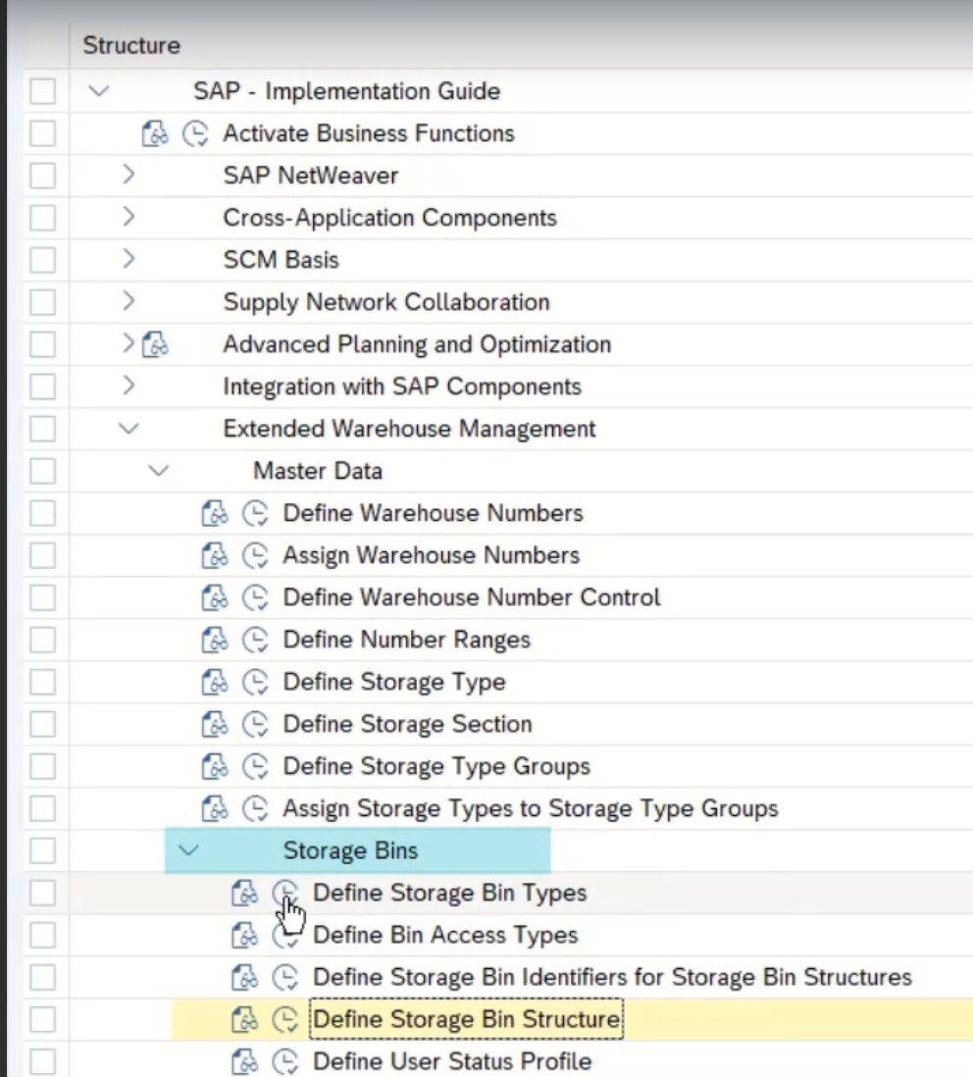Viewport: 973px width, 1077px height.
Task: Execute Assign Storage Types to Storage Type Groups
Action: [x=255, y=808]
